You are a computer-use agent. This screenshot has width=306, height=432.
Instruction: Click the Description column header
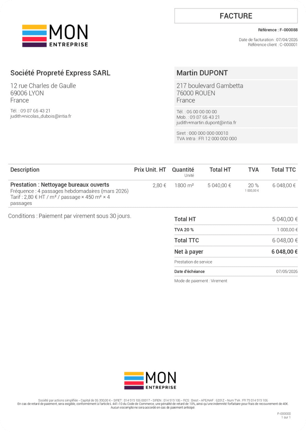tap(25, 170)
